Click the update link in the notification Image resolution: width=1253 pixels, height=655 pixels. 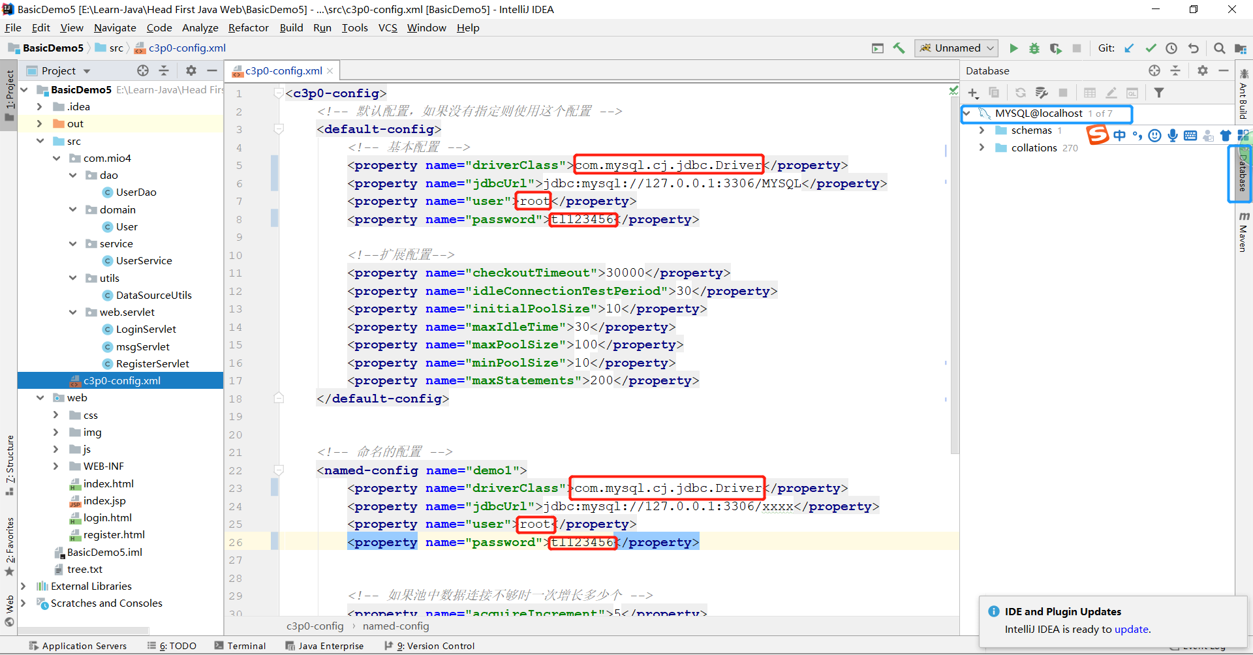[1131, 630]
